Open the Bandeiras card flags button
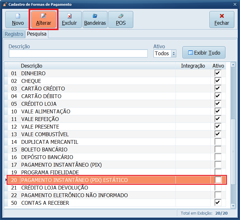 [95, 20]
